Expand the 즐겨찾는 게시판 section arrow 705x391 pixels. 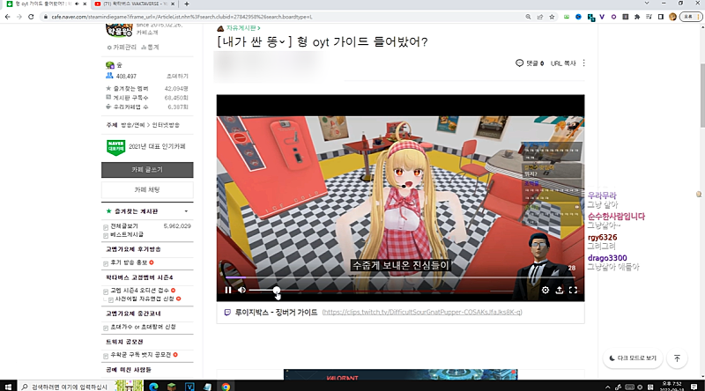[186, 212]
